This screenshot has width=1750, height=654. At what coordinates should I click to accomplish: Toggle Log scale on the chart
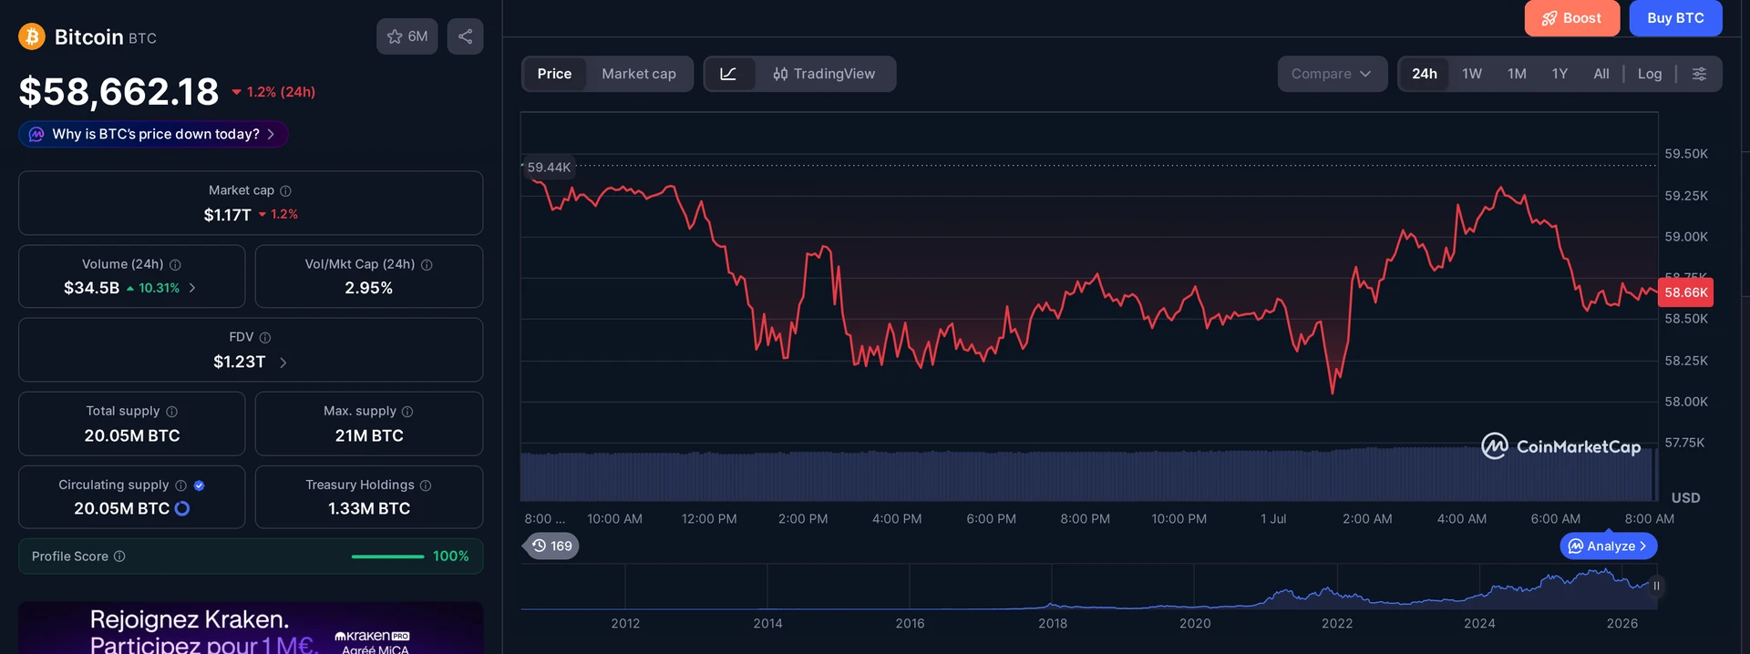point(1650,74)
